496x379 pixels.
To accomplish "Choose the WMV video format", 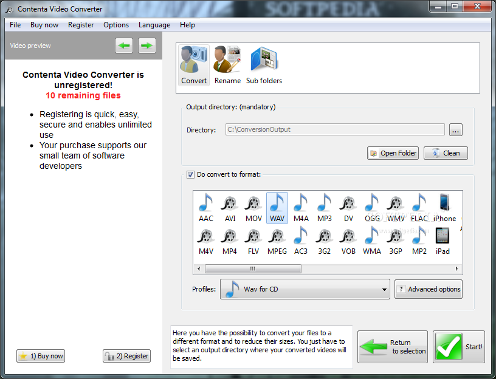I will pos(396,208).
